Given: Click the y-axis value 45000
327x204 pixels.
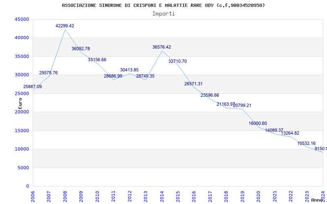Looking at the screenshot, I should pyautogui.click(x=22, y=19).
